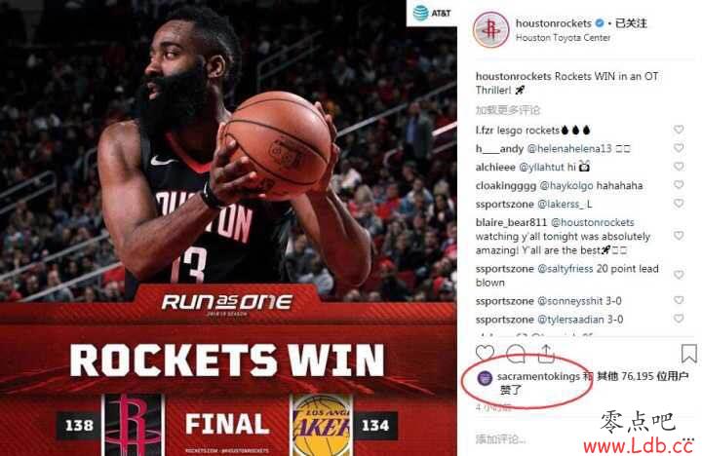Click the AT&T logo on the photo

pos(432,13)
